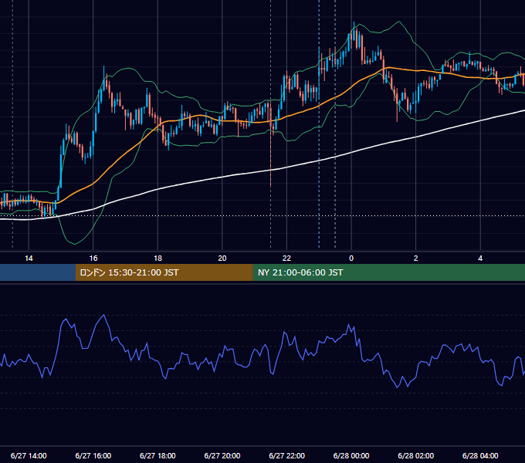This screenshot has height=463, width=525.
Task: Click hour label 22 on price chart axis
Action: click(x=286, y=259)
